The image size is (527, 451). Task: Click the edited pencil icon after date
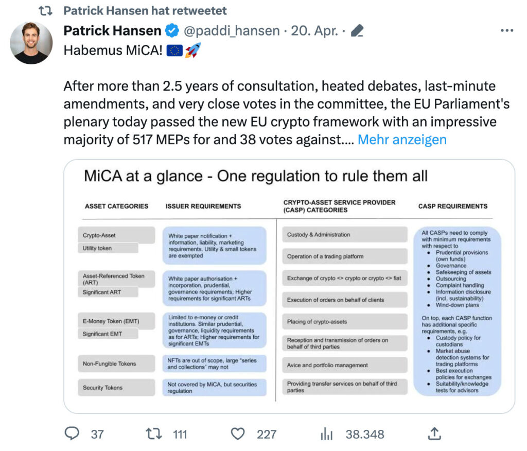click(357, 30)
